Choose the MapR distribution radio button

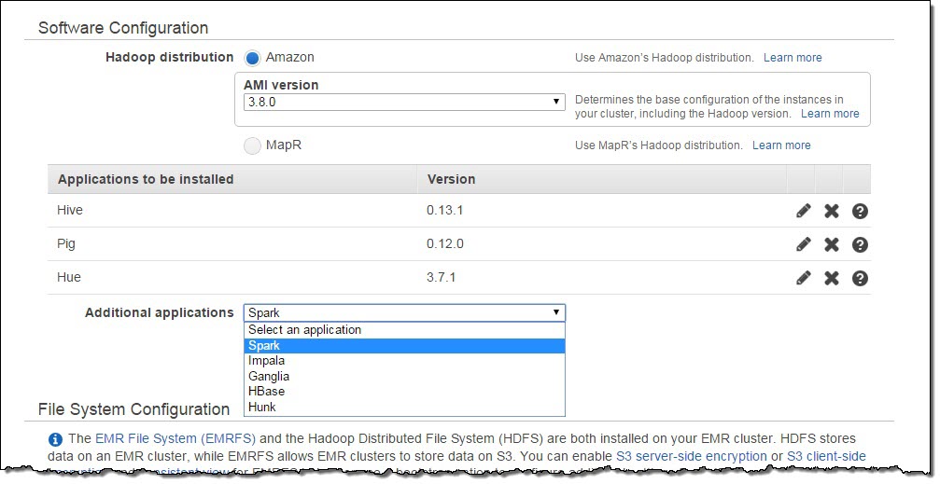[252, 145]
